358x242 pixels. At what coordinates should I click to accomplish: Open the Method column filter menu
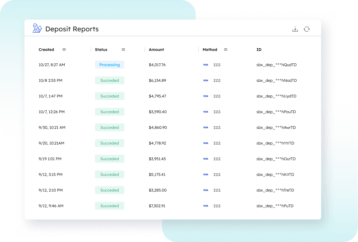click(226, 50)
